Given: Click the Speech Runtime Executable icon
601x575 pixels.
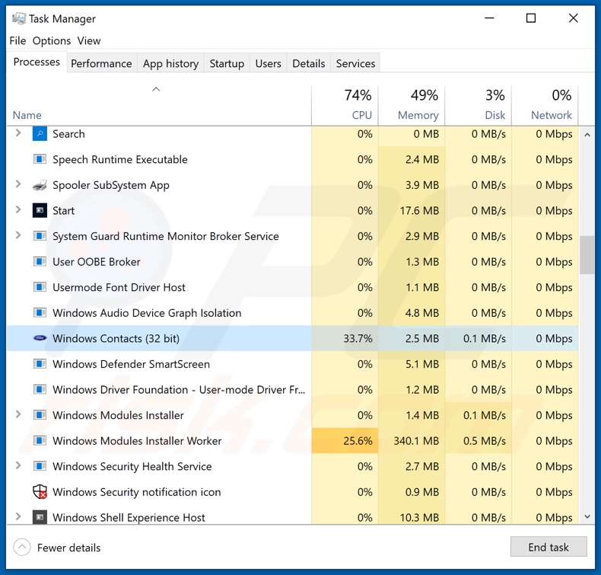Looking at the screenshot, I should tap(40, 159).
